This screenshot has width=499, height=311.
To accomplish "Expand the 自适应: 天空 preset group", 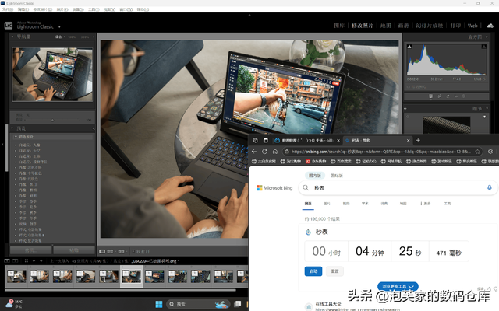I will tap(16, 151).
